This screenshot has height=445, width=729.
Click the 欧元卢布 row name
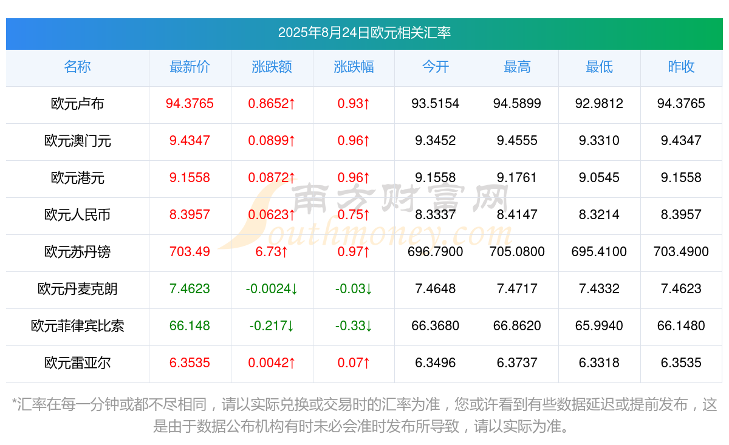click(77, 104)
